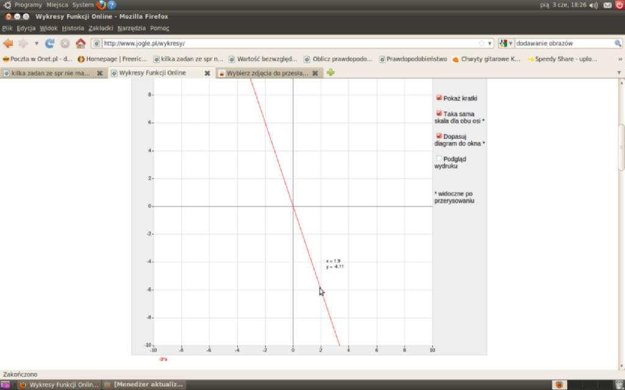Click the volume speaker icon in panel
625x390 pixels.
(594, 5)
